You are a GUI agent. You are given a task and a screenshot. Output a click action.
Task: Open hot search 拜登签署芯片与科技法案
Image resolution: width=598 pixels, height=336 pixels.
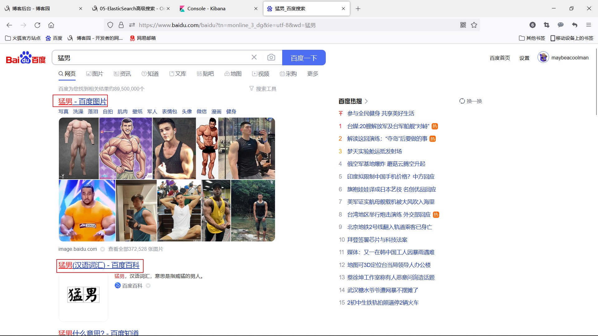(x=377, y=240)
